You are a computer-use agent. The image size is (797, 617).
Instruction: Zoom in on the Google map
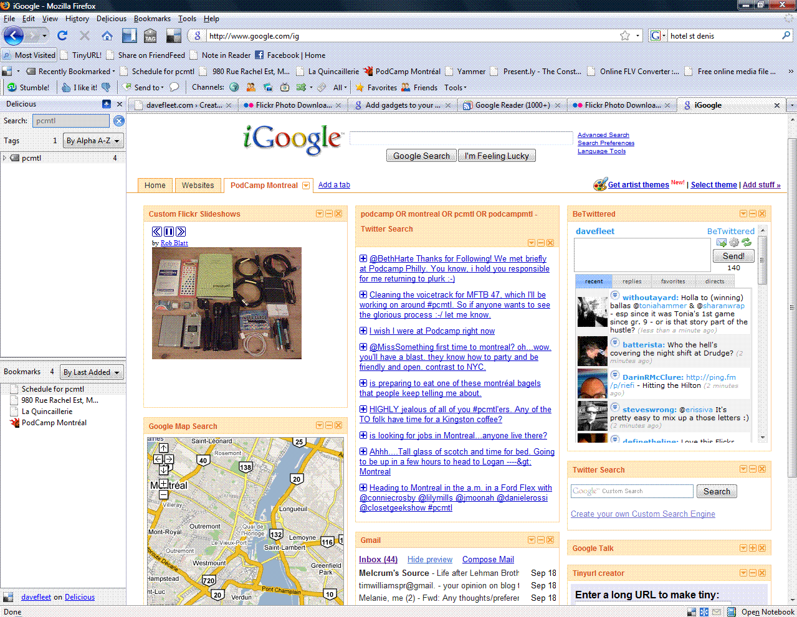click(163, 483)
